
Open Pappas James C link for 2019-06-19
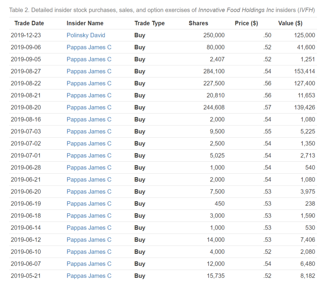[x=89, y=204]
